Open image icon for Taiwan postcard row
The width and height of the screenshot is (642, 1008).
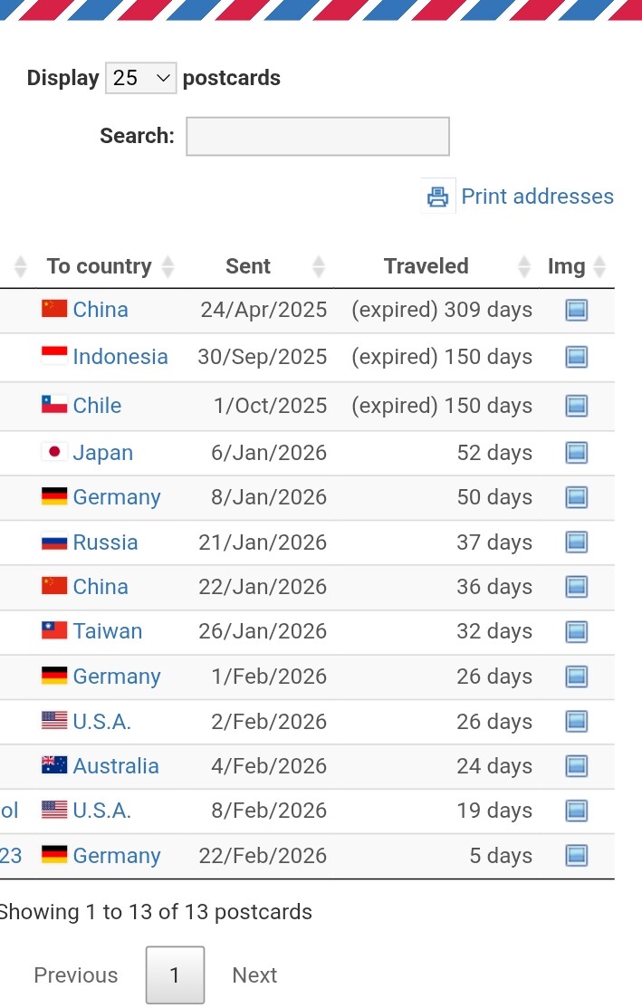(577, 631)
